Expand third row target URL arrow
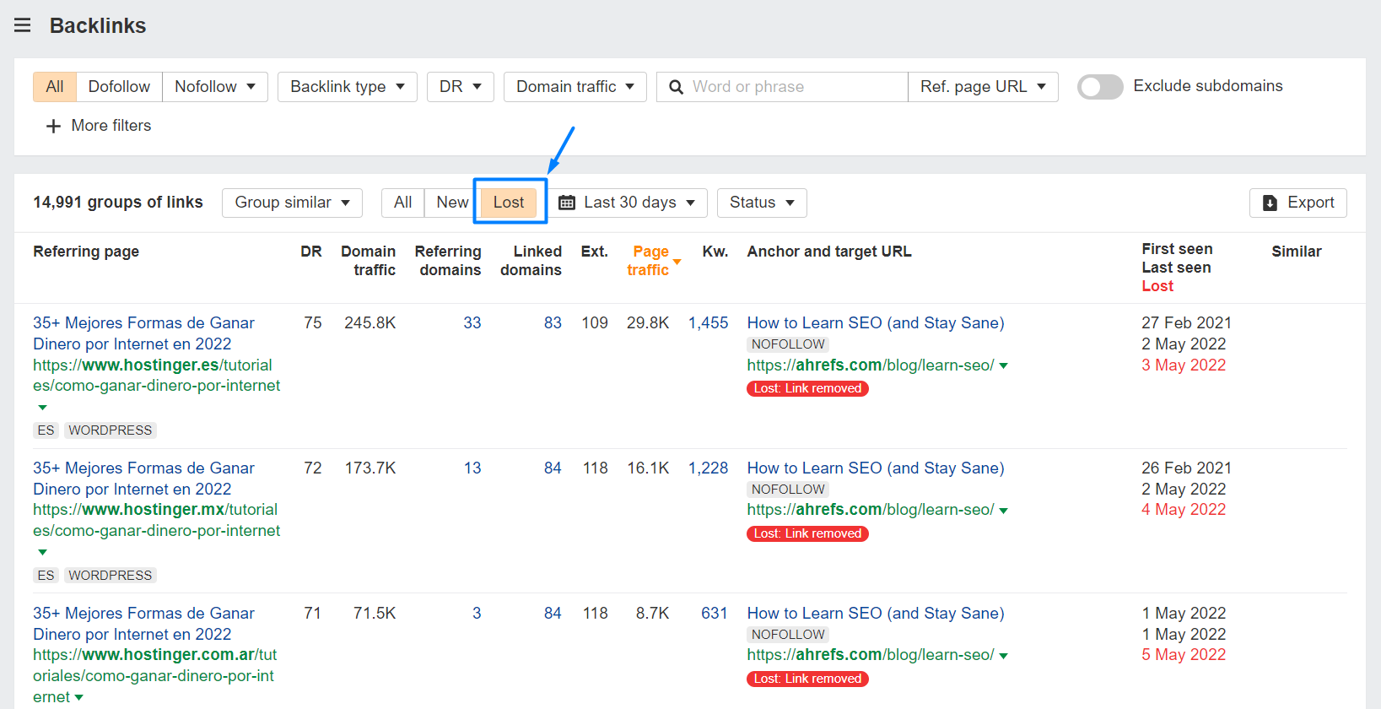Image resolution: width=1381 pixels, height=709 pixels. pos(1003,656)
